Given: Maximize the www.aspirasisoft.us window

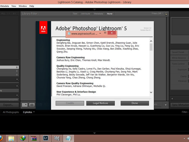Looking at the screenshot, I should tap(105, 33).
